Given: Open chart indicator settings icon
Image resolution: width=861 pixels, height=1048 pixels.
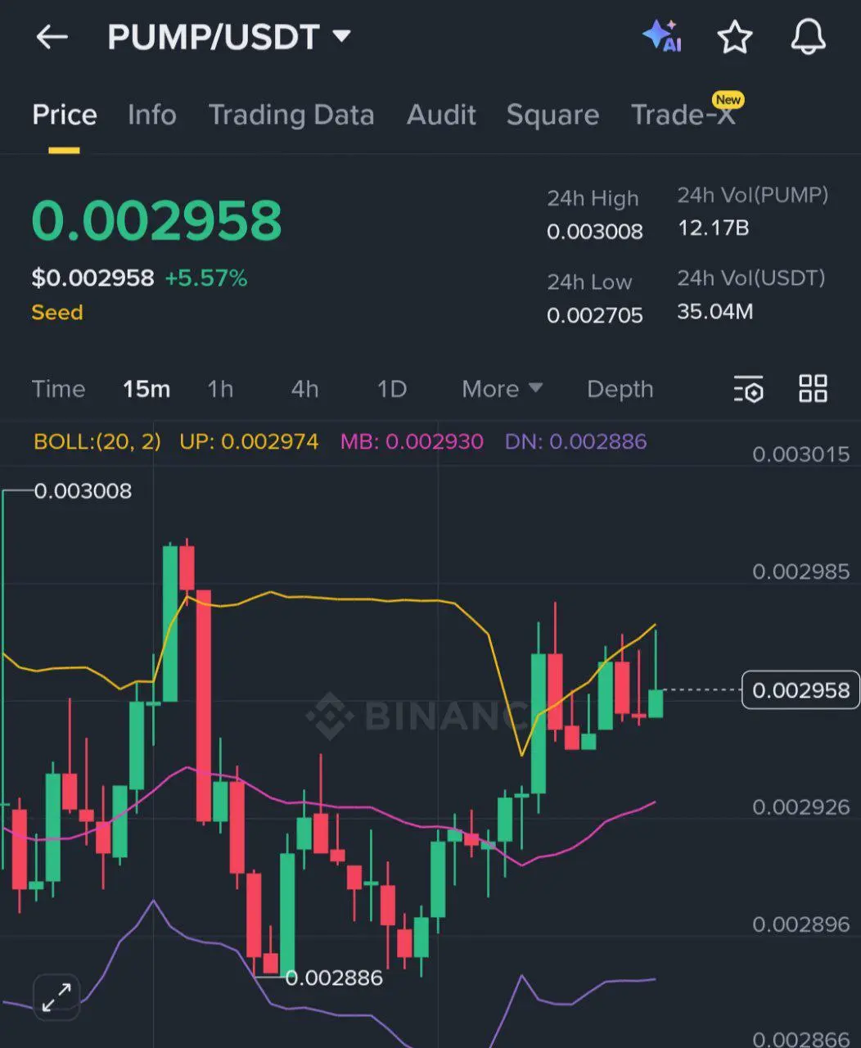Looking at the screenshot, I should point(749,389).
